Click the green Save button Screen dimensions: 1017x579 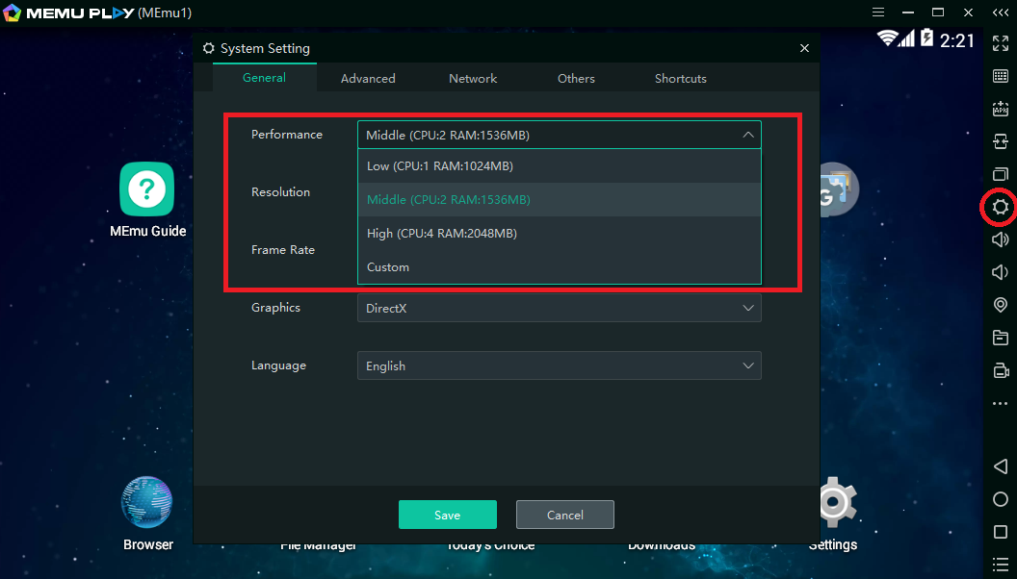pos(447,515)
